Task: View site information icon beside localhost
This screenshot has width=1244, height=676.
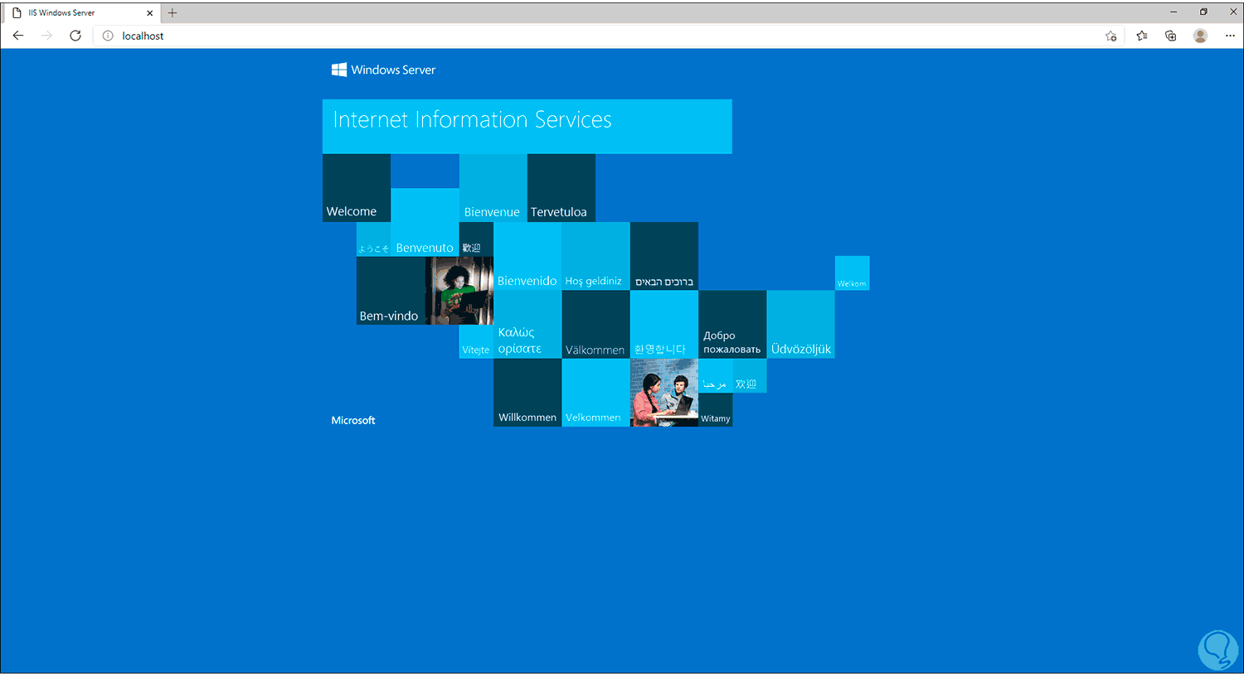Action: point(108,36)
